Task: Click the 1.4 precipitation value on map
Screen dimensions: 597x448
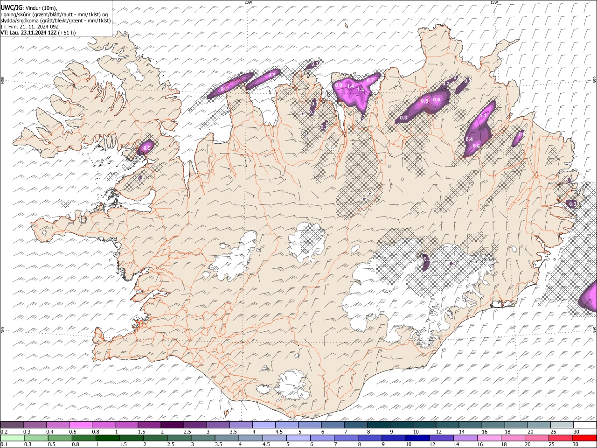Action: (x=350, y=86)
